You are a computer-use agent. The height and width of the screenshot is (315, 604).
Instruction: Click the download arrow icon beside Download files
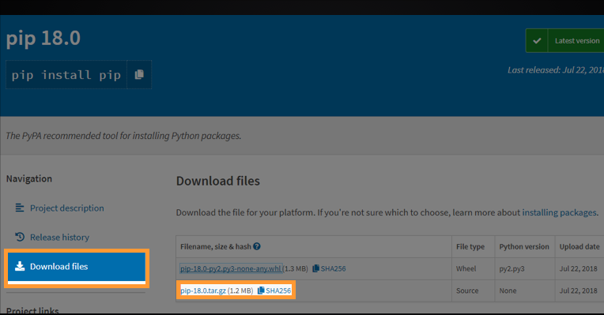pyautogui.click(x=20, y=266)
